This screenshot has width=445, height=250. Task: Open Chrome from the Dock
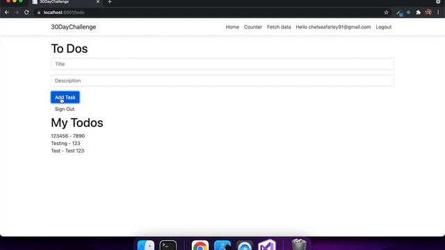(200, 245)
